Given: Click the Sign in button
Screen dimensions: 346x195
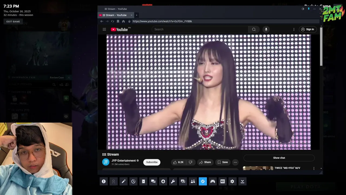Looking at the screenshot, I should click(308, 29).
